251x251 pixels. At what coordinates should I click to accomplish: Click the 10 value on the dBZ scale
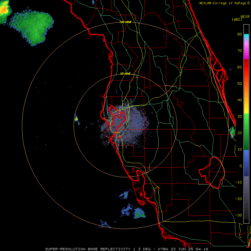point(240,149)
